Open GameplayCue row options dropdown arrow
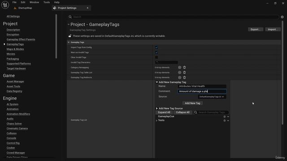This screenshot has width=287, height=161. (x=228, y=116)
